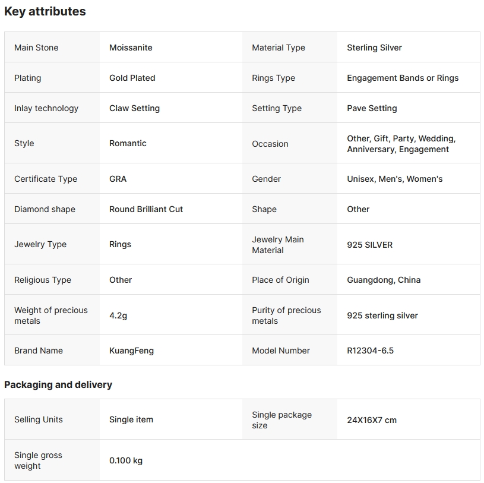Viewport: 484px width, 483px height.
Task: Select the Moissanite main stone value
Action: pos(131,48)
